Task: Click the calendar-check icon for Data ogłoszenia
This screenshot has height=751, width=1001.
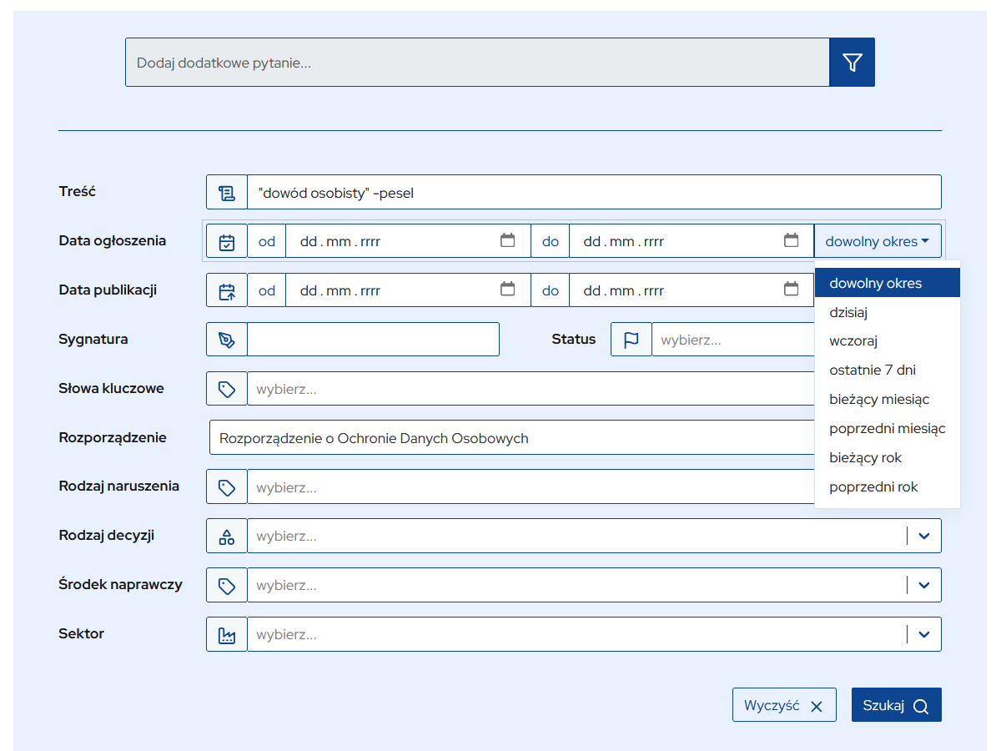Action: (x=227, y=242)
